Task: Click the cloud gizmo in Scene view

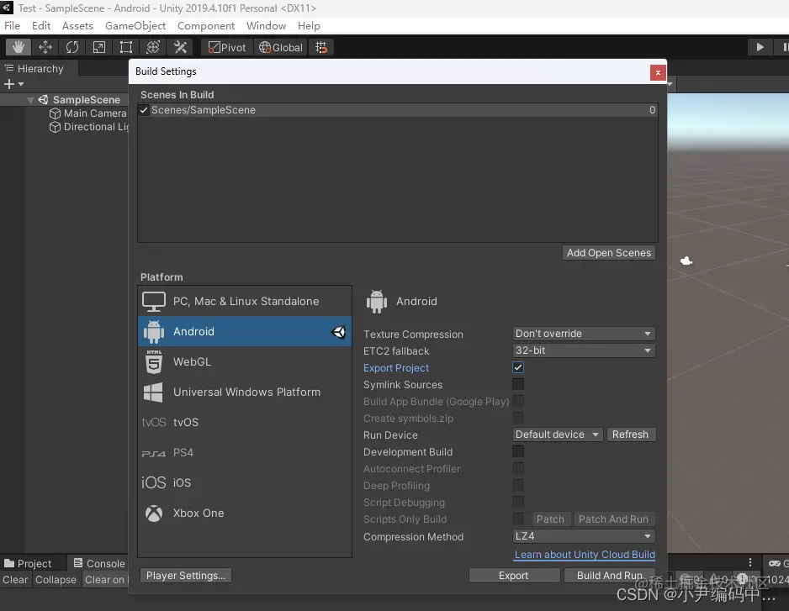Action: [686, 261]
